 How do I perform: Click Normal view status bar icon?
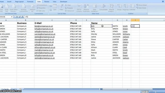tap(143, 92)
